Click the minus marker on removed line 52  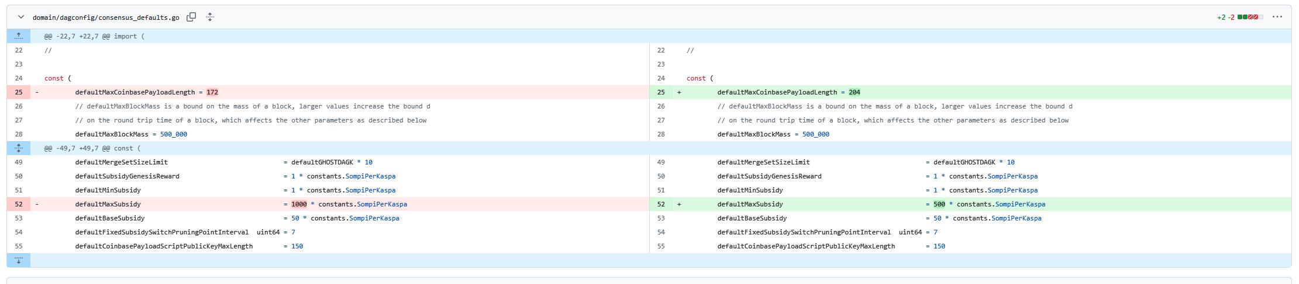37,204
